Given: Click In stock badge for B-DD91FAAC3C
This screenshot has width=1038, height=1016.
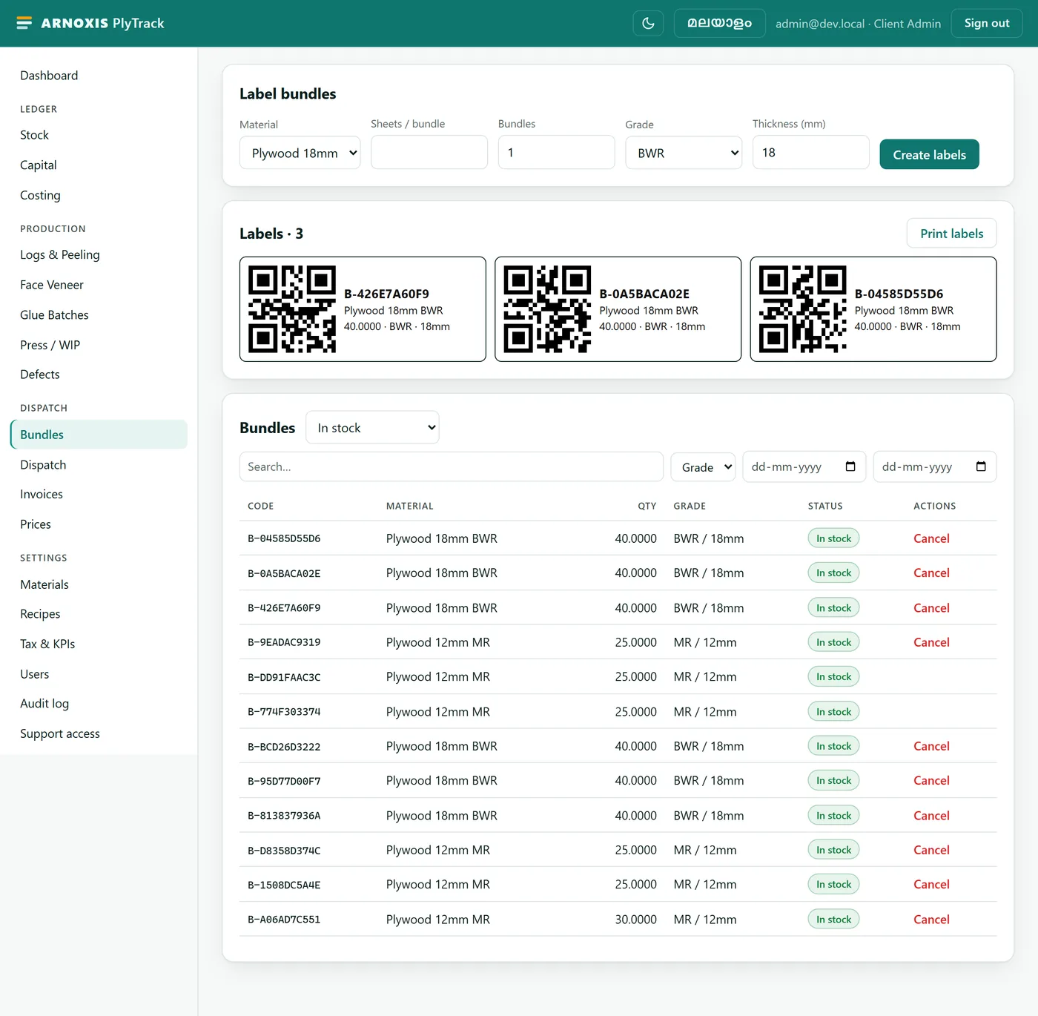Looking at the screenshot, I should 833,676.
